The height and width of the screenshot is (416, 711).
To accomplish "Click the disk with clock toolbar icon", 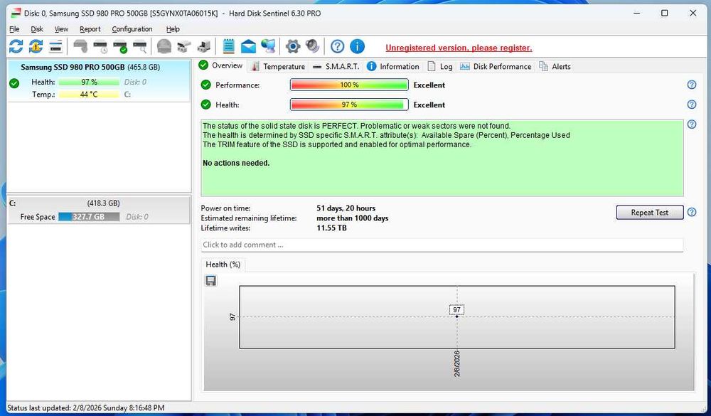I will point(100,46).
